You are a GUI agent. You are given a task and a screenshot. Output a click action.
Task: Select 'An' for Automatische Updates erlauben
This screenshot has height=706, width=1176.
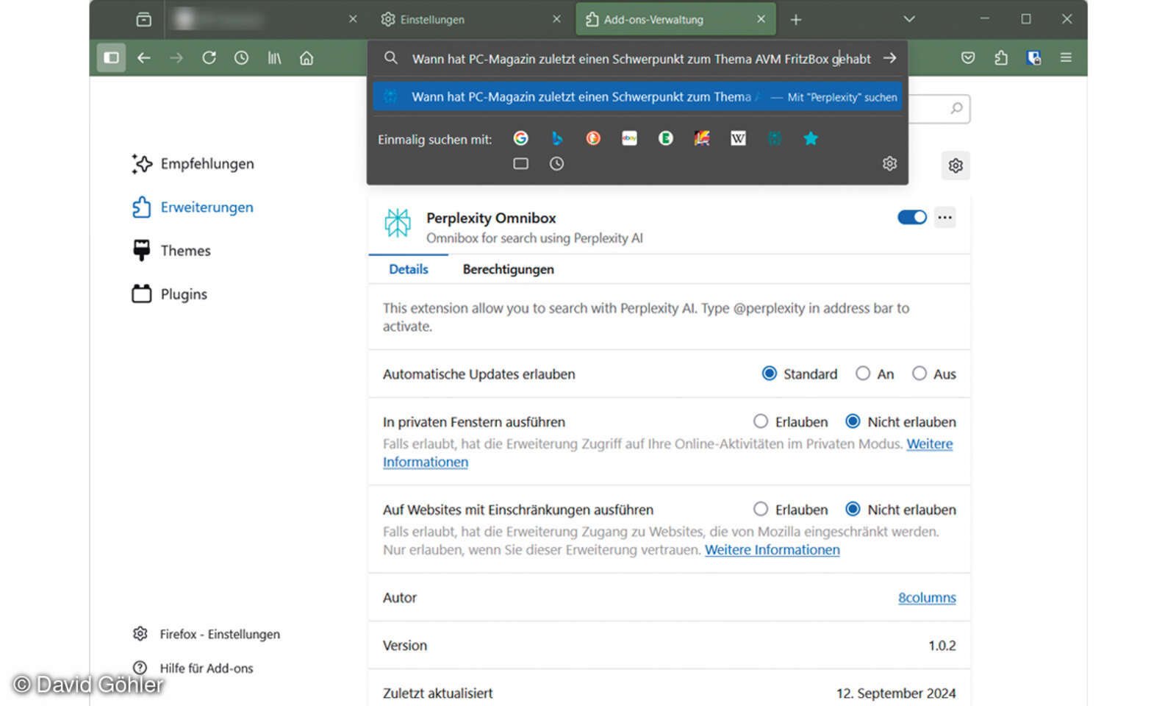(863, 374)
